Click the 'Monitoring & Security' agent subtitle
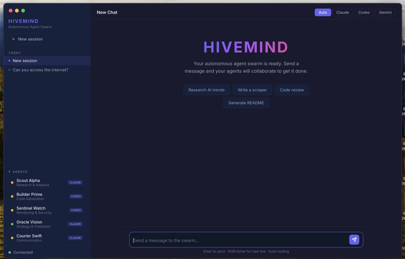 click(34, 213)
